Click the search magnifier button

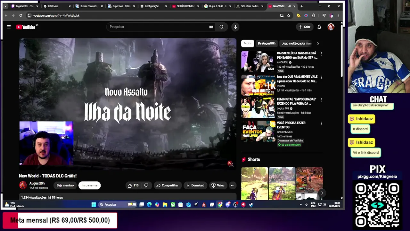point(221,27)
